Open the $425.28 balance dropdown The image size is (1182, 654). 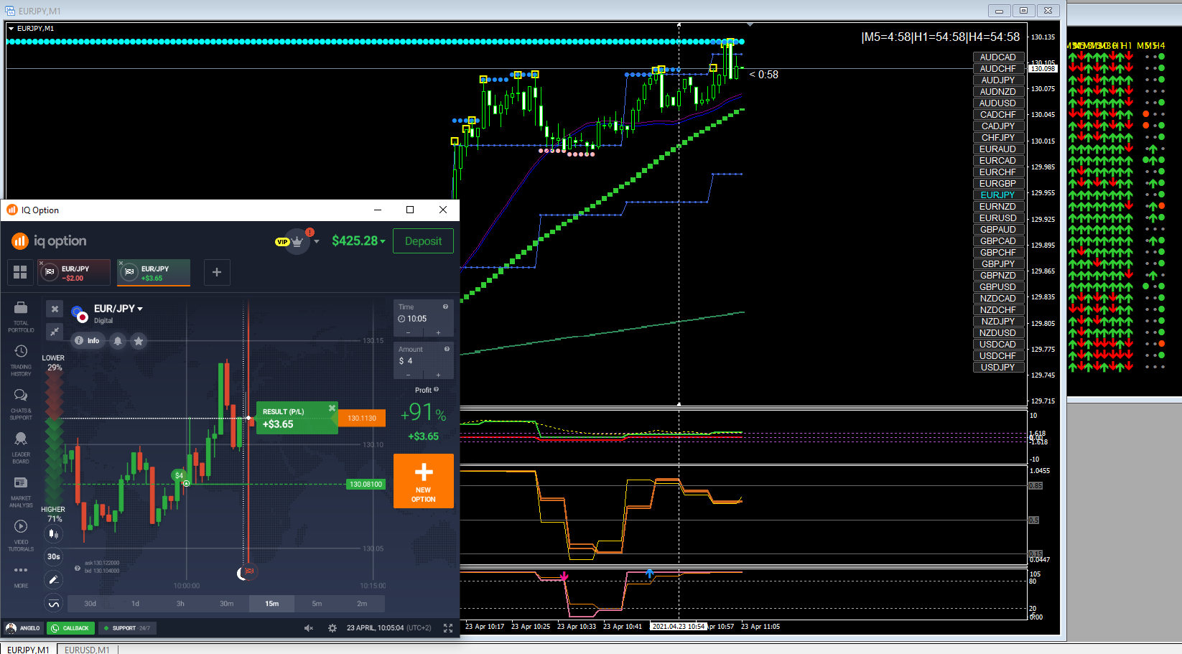(358, 241)
